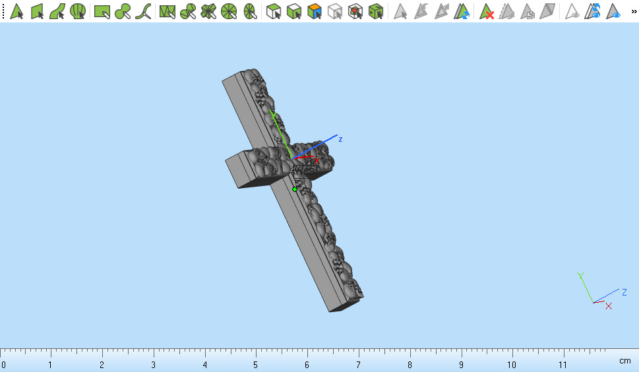Click the green point on the cross model
The width and height of the screenshot is (639, 372).
[295, 189]
